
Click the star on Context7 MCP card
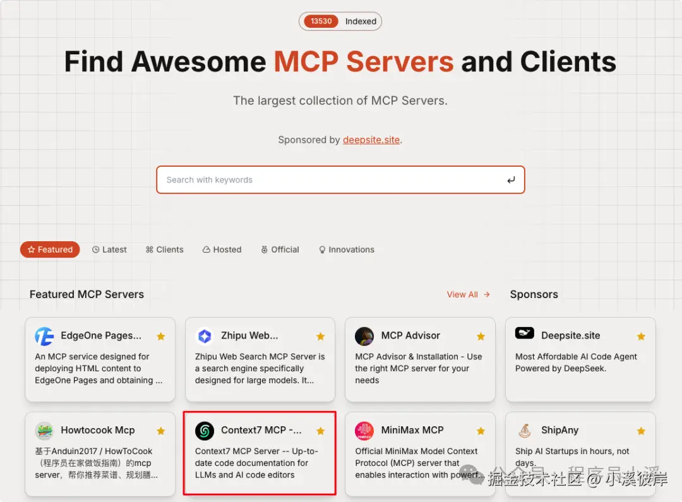(x=321, y=431)
